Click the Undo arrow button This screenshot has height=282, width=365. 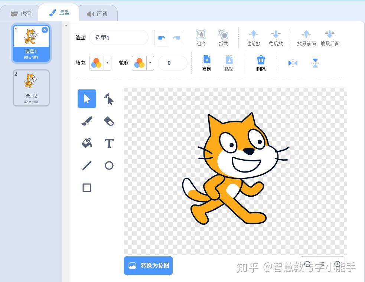pos(162,37)
